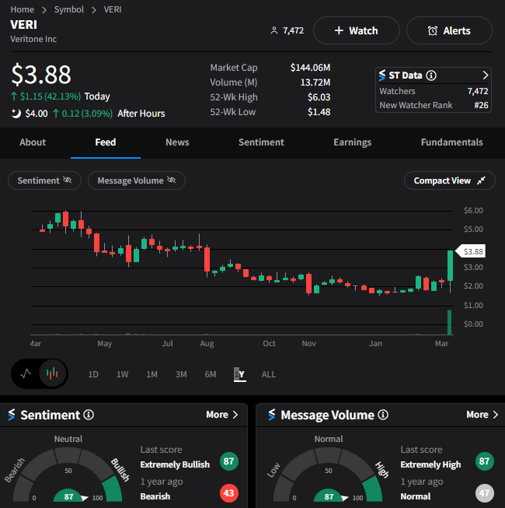Click the Sentiment gauge pointer at 87
505x508 pixels.
tap(85, 498)
